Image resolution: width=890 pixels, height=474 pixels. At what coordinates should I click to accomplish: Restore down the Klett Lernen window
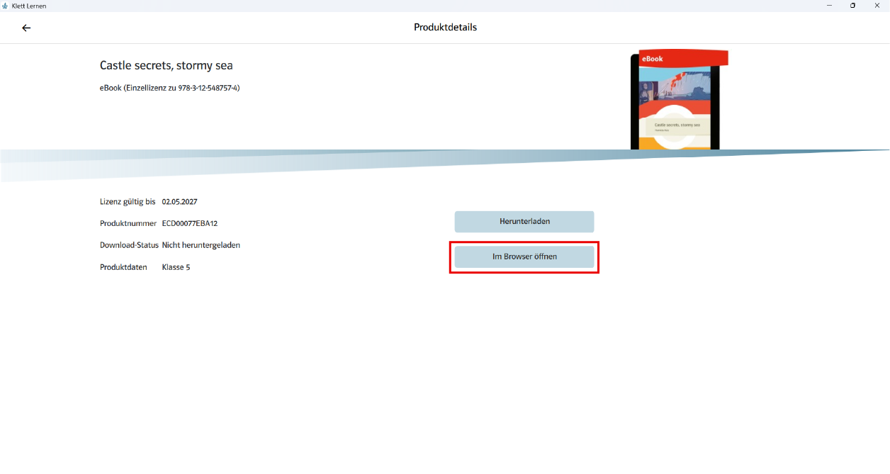[x=852, y=6]
